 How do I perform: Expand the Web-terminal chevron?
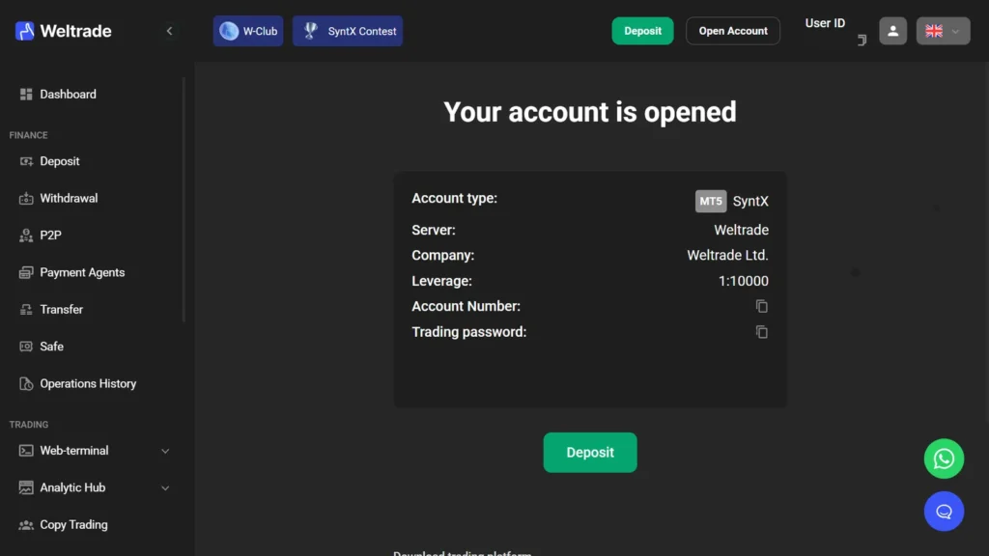point(165,452)
